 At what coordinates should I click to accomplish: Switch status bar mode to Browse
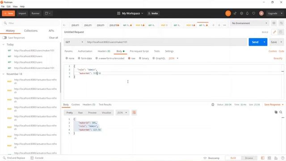[x=249, y=158]
